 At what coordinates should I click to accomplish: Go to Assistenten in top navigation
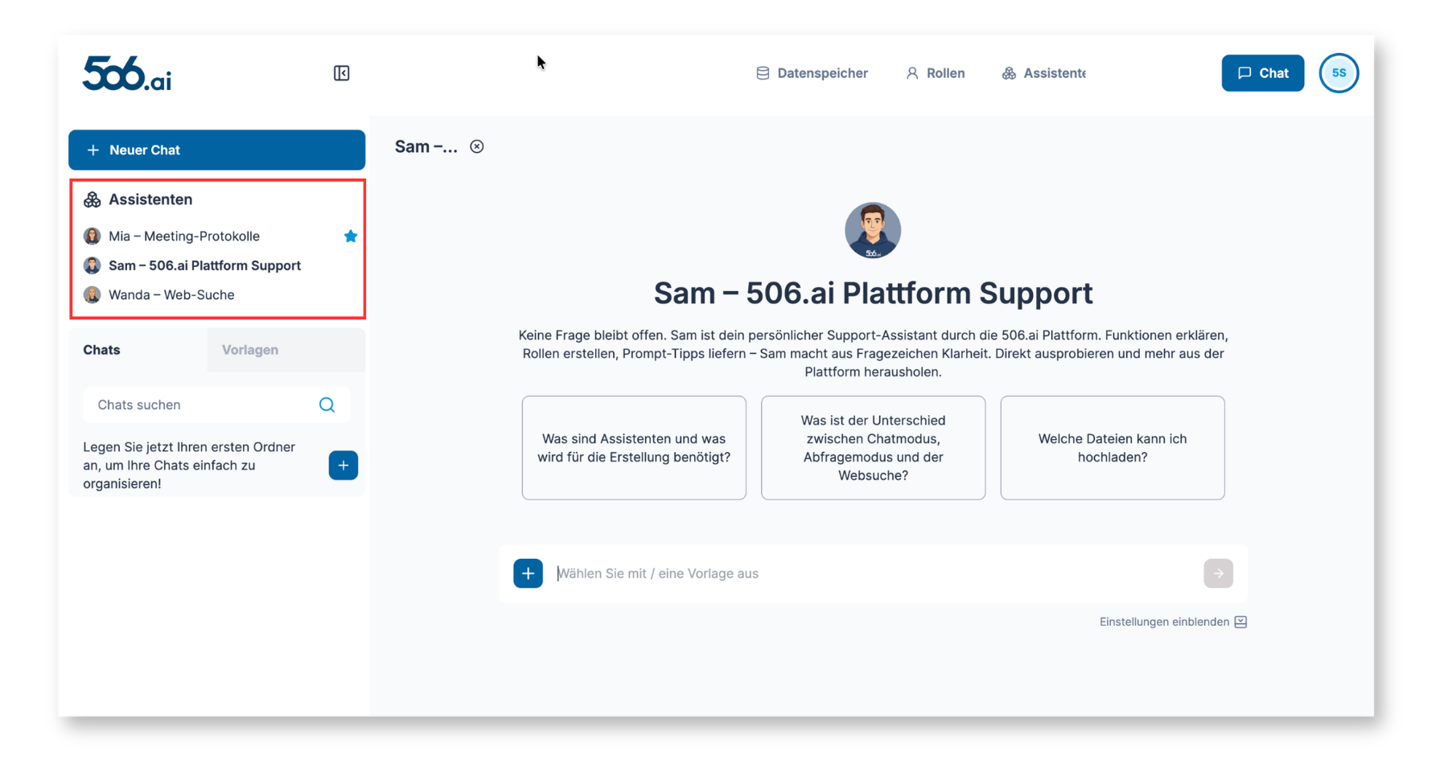(x=1043, y=73)
